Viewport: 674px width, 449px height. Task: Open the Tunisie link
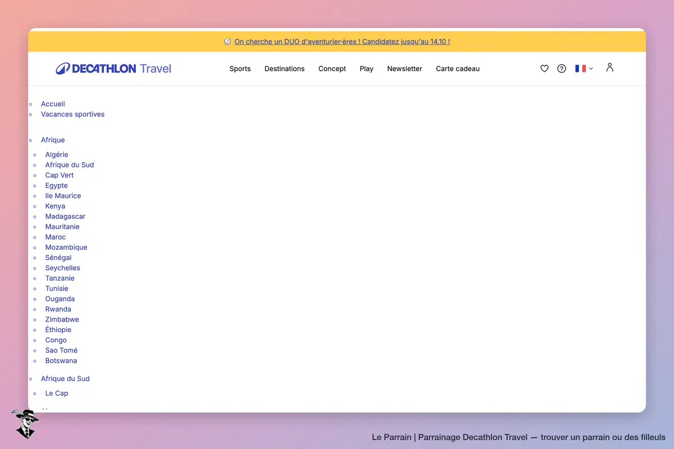point(57,288)
